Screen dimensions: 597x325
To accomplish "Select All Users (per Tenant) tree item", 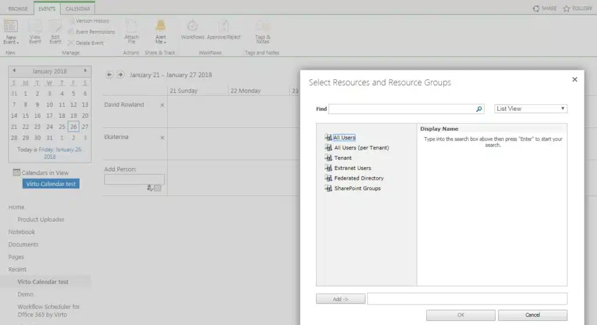I will (x=361, y=148).
